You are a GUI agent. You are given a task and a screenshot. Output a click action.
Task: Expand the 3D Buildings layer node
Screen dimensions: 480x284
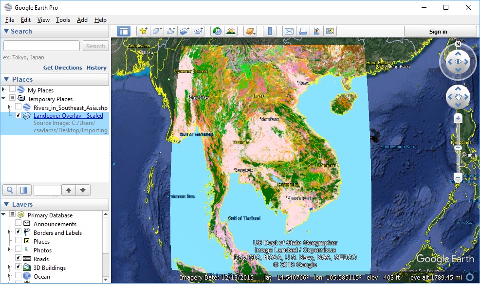[9, 266]
